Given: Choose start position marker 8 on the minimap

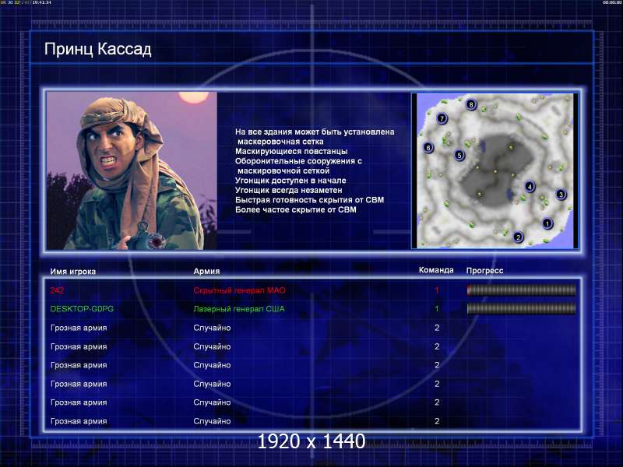Looking at the screenshot, I should [x=471, y=104].
